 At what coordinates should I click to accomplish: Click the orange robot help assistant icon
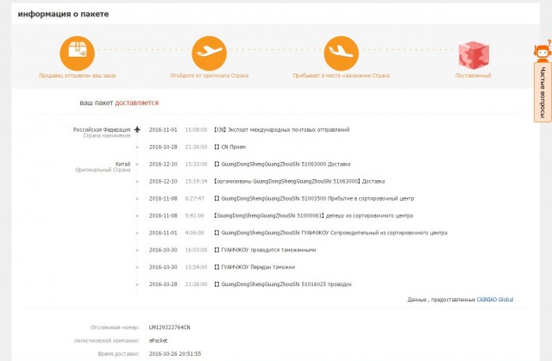(543, 52)
